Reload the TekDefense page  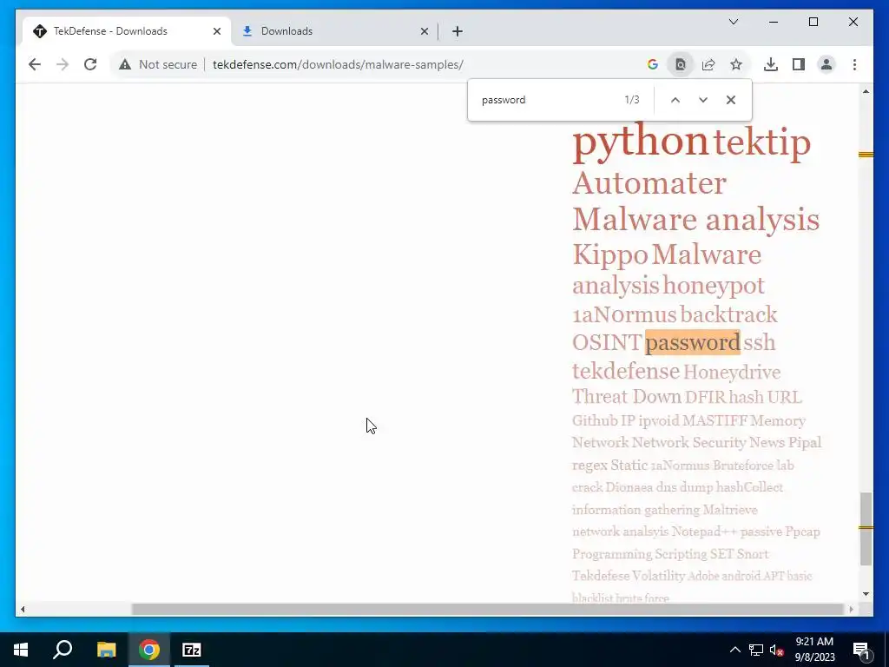[90, 64]
